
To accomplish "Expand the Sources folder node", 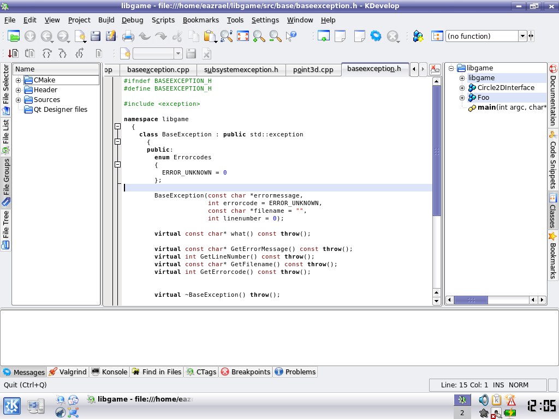I will [18, 100].
